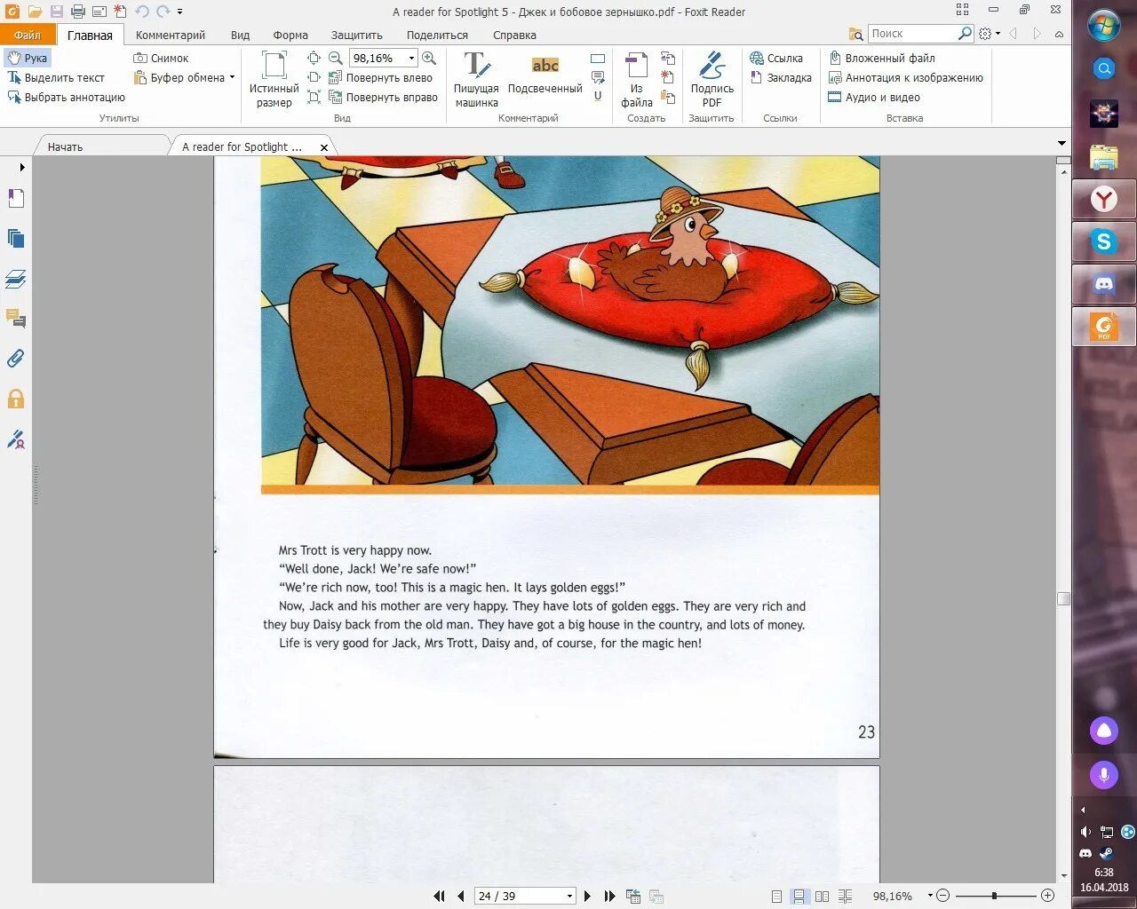Screen dimensions: 1137x909
Task: Decrease zoom with status bar minus button
Action: 943,896
